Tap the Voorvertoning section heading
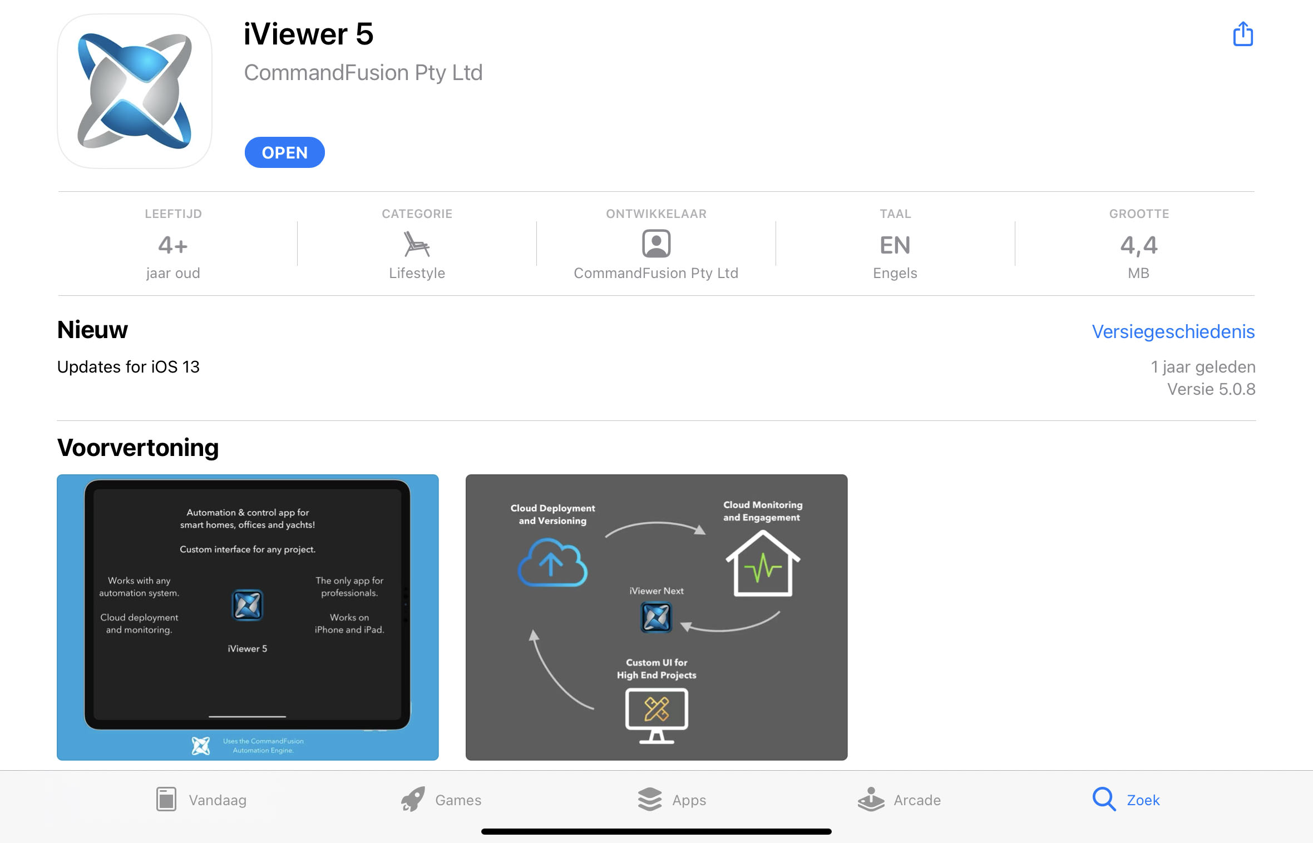Viewport: 1313px width, 843px height. [138, 448]
